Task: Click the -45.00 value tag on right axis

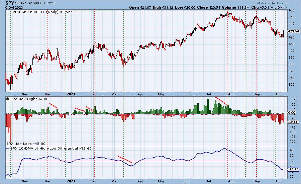Action: [293, 122]
